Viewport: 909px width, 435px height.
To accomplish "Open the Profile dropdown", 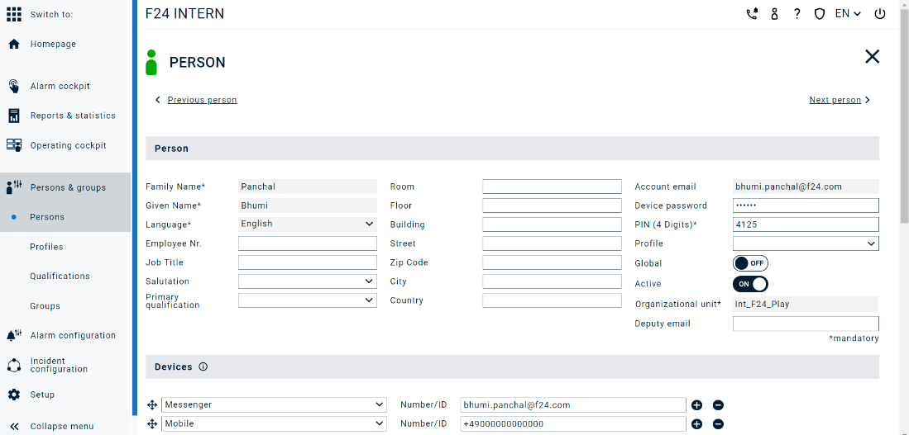I will tap(806, 244).
